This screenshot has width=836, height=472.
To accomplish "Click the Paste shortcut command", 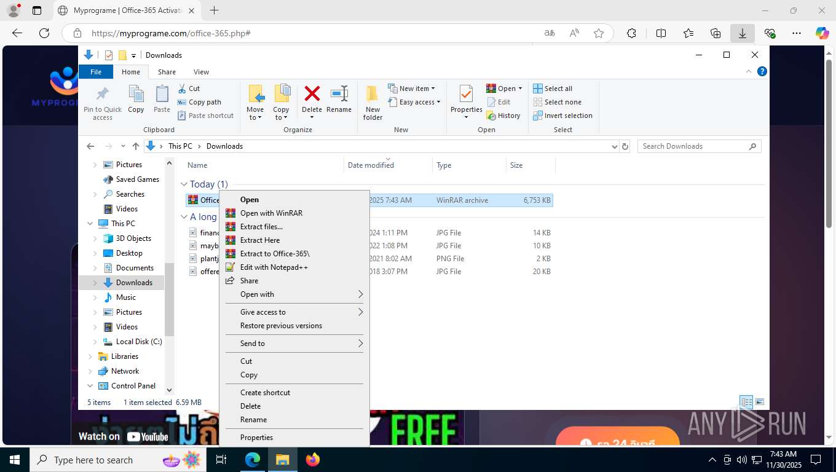I will 205,116.
